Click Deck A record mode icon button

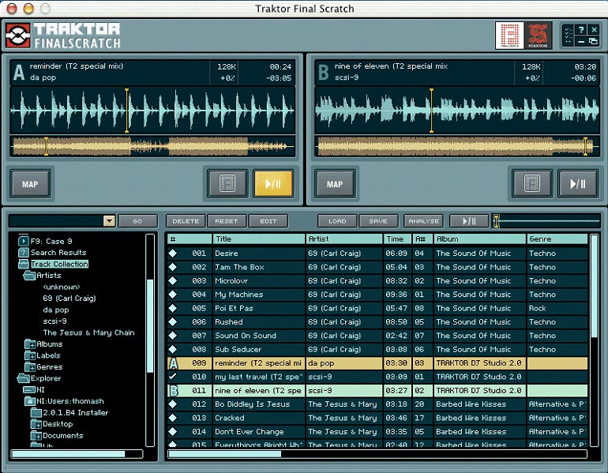tap(227, 183)
